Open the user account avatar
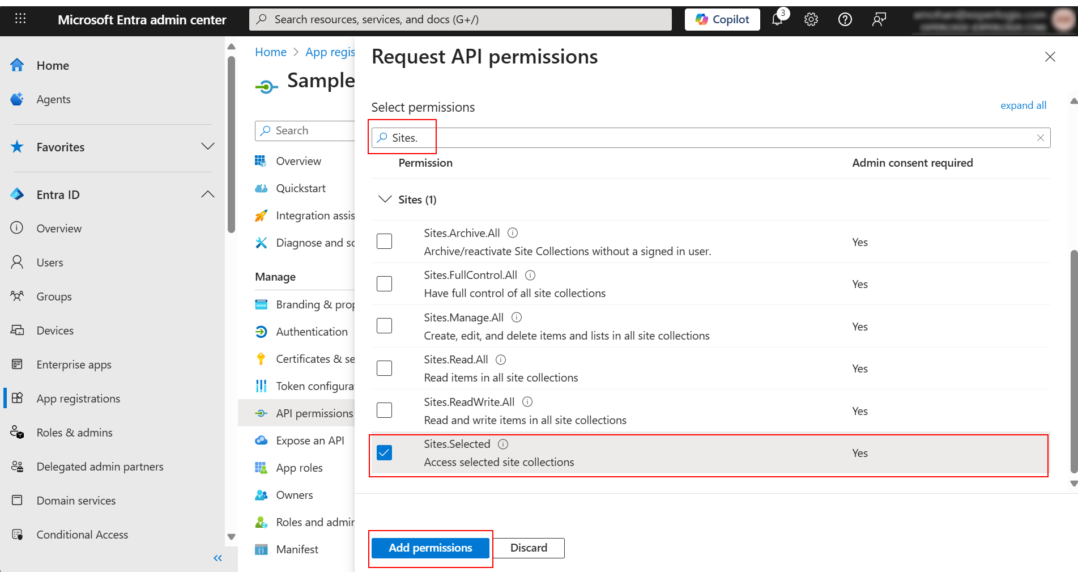This screenshot has width=1078, height=572. point(1064,19)
